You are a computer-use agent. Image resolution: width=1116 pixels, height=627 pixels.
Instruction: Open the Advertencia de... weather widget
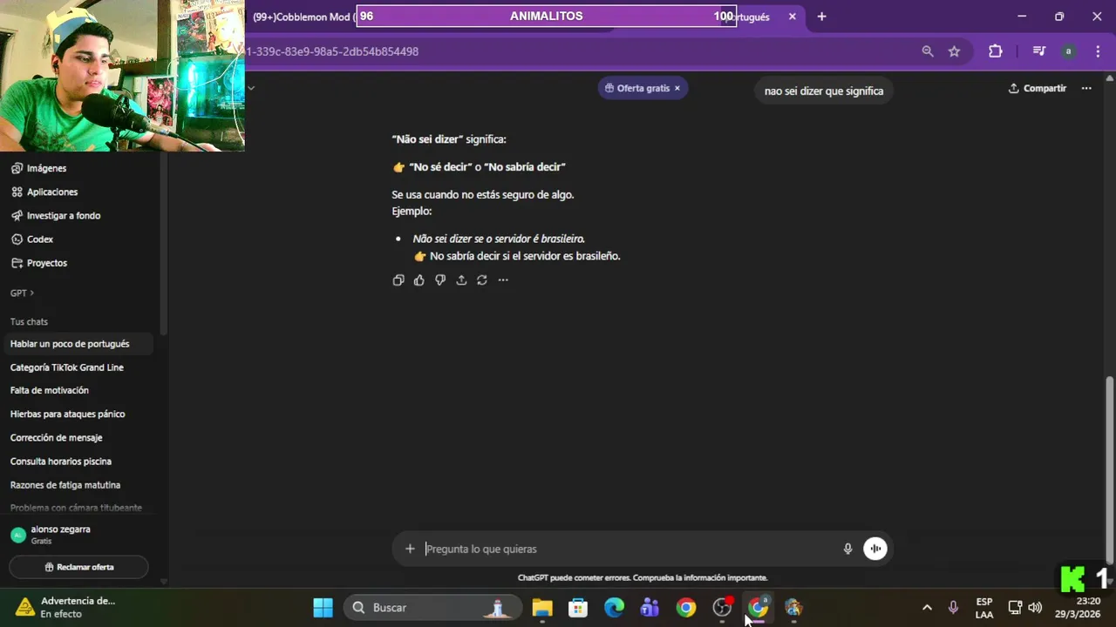click(65, 607)
